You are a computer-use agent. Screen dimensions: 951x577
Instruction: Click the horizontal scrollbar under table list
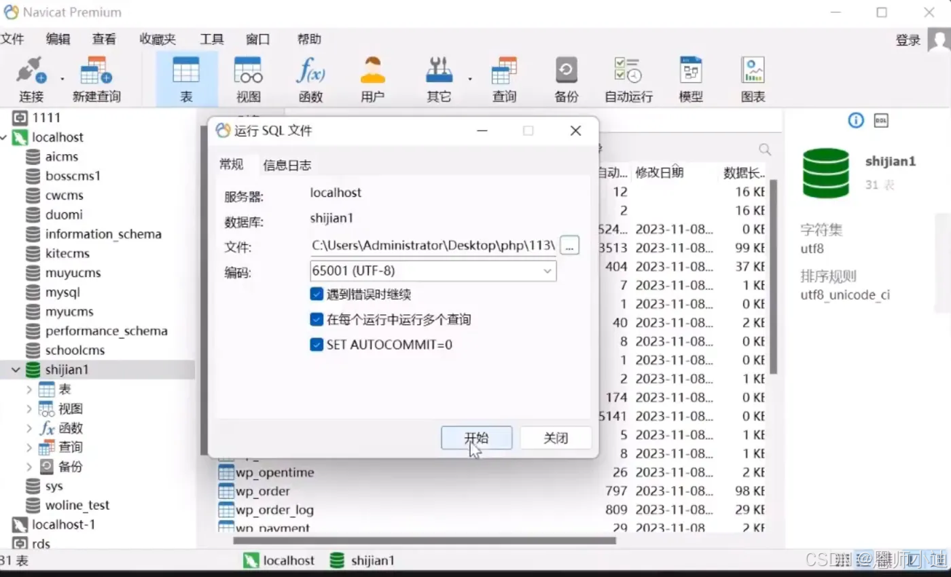[425, 541]
